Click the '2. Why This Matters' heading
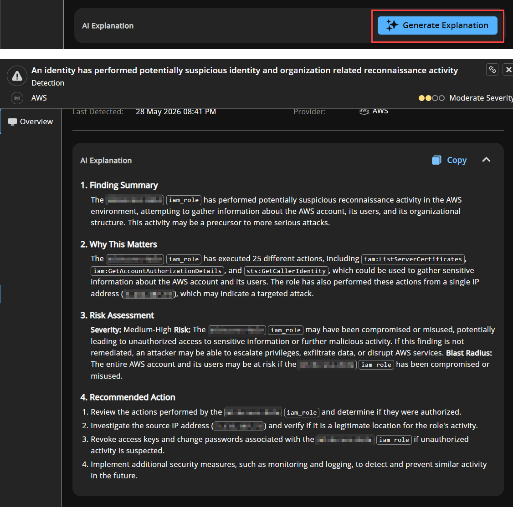Screen dimensions: 513x507 119,244
